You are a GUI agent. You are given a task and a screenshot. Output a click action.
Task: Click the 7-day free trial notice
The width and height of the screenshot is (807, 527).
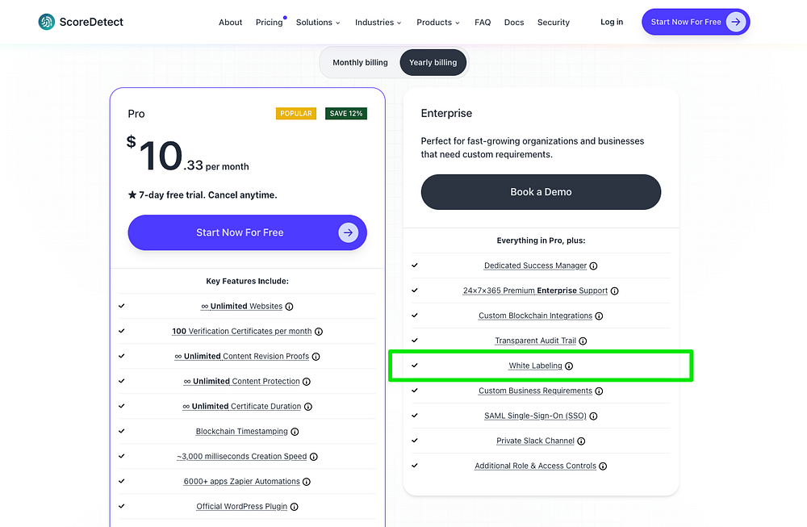click(203, 195)
